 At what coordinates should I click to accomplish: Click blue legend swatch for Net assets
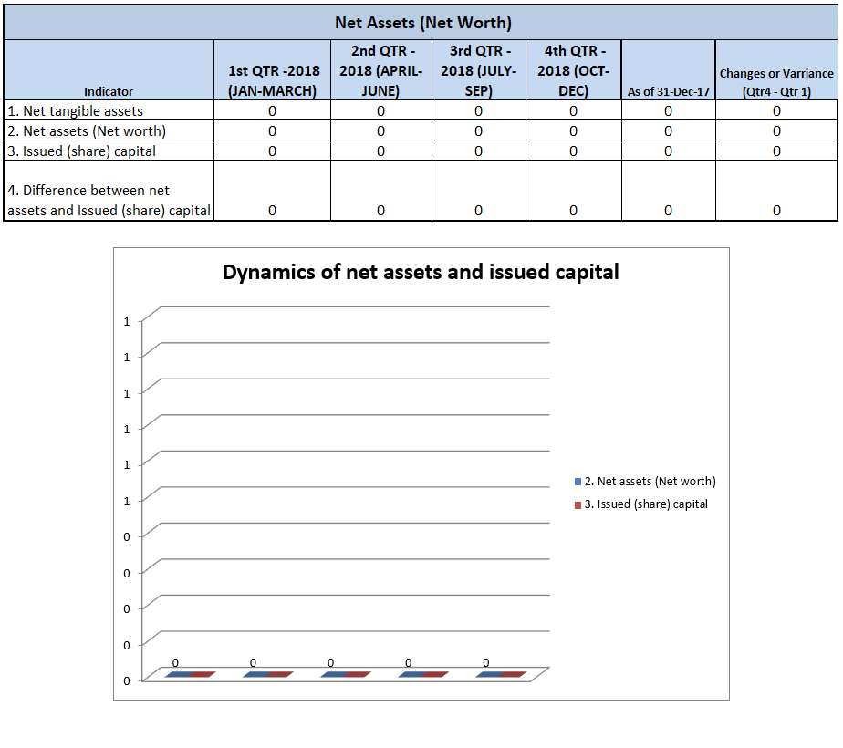click(x=578, y=482)
